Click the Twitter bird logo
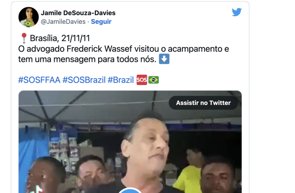The height and width of the screenshot is (193, 295). tap(237, 12)
